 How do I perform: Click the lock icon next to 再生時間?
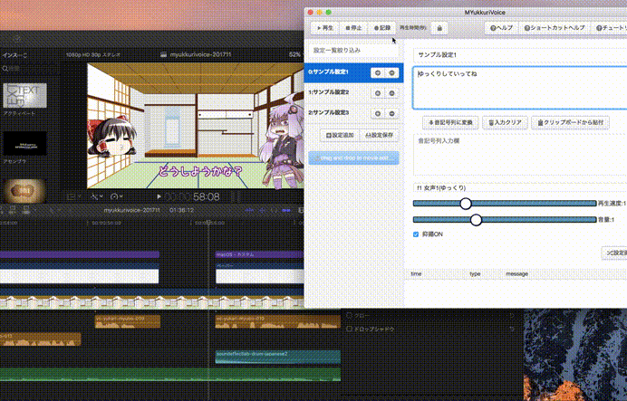[439, 28]
